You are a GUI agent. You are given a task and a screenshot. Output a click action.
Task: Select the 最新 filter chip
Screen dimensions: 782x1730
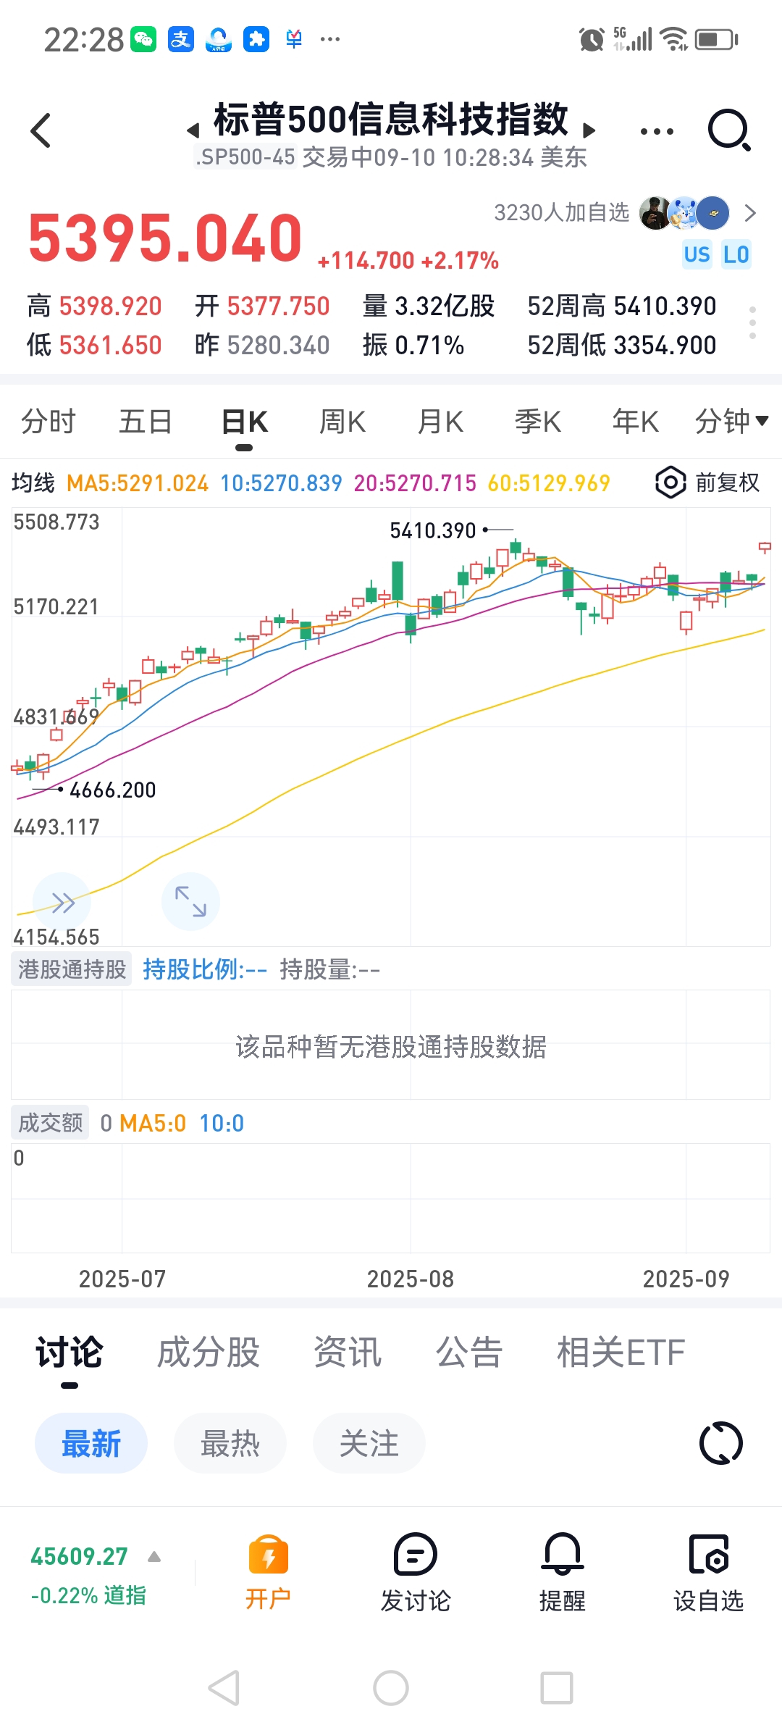pos(91,1443)
